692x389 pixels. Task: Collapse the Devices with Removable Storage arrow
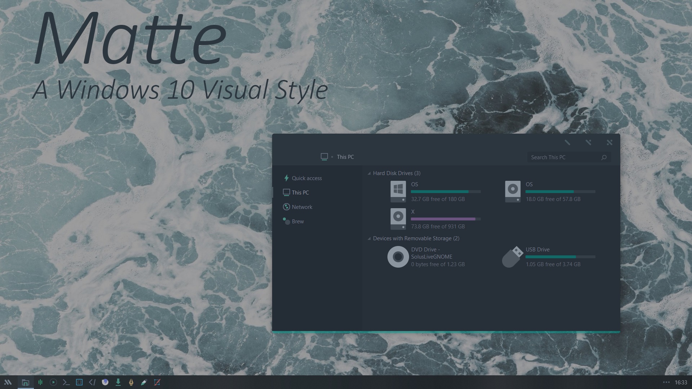[369, 239]
